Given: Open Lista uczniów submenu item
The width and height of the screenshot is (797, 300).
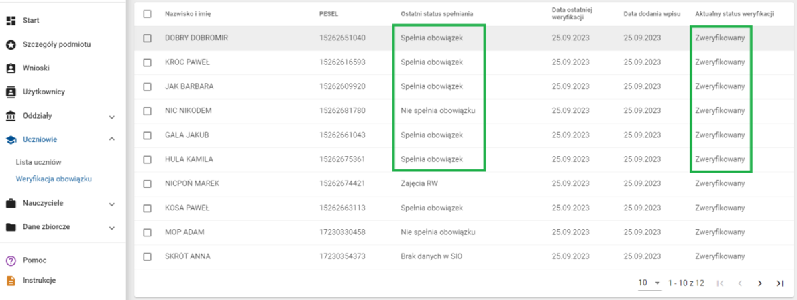Looking at the screenshot, I should (x=39, y=162).
